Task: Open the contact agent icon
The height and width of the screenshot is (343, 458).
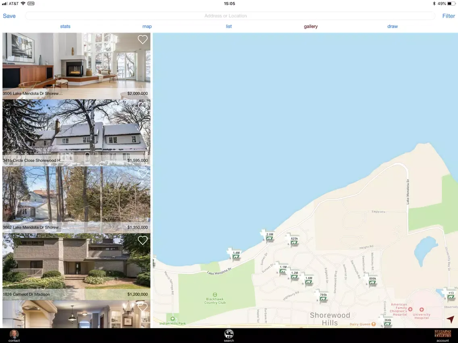Action: 14,335
